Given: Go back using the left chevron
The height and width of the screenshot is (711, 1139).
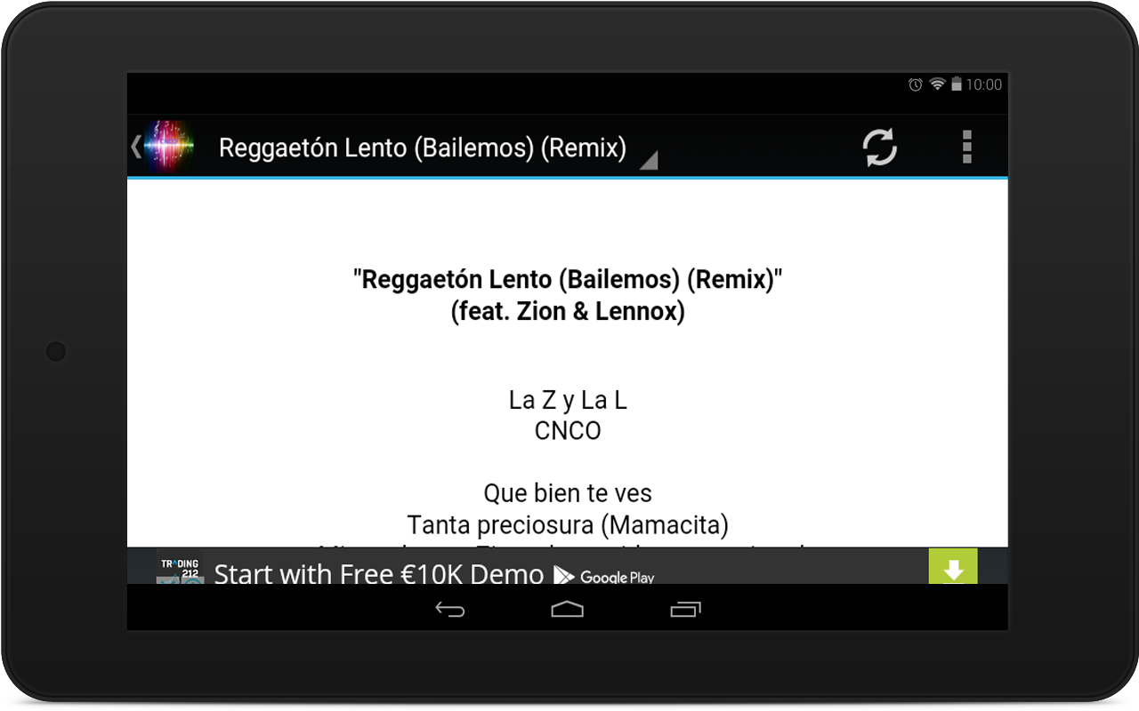Looking at the screenshot, I should point(135,147).
